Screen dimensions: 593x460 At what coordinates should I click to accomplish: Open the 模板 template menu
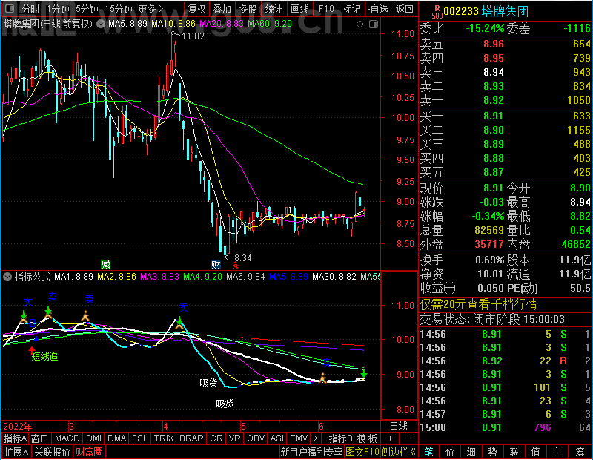[367, 438]
